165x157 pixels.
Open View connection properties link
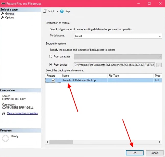tap(22, 113)
